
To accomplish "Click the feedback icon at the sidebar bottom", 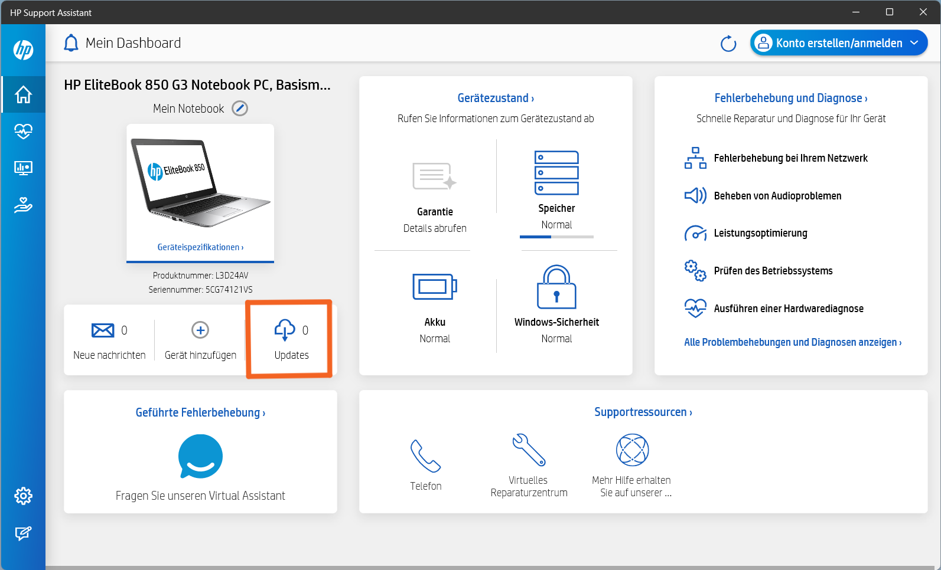I will pos(23,533).
